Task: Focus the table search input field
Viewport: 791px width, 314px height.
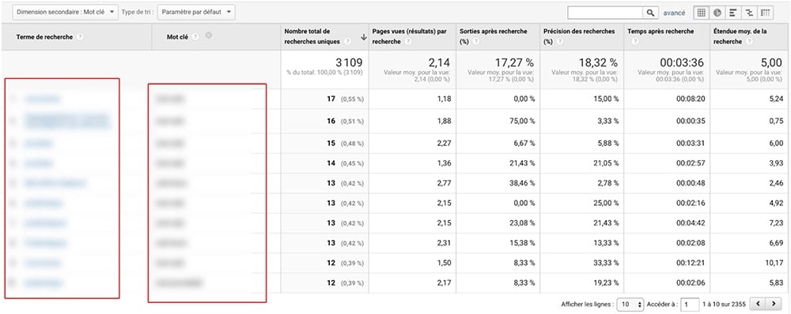Action: pyautogui.click(x=605, y=13)
